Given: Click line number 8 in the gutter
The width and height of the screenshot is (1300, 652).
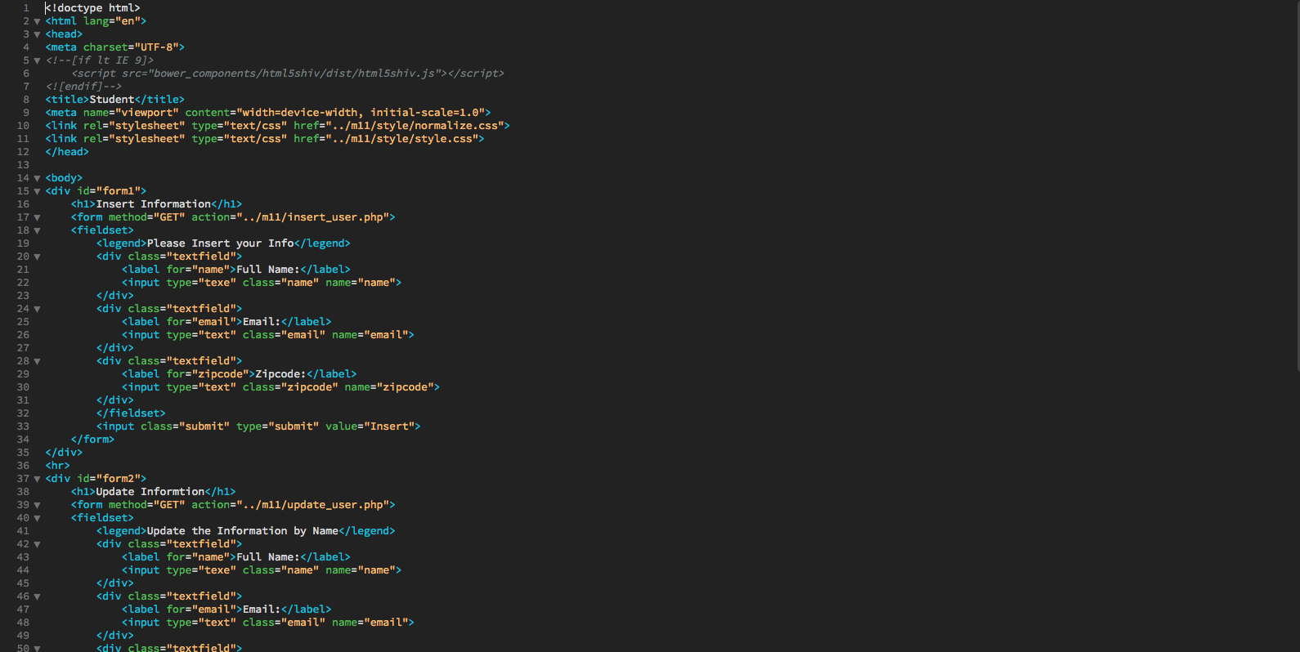Looking at the screenshot, I should click(x=26, y=100).
